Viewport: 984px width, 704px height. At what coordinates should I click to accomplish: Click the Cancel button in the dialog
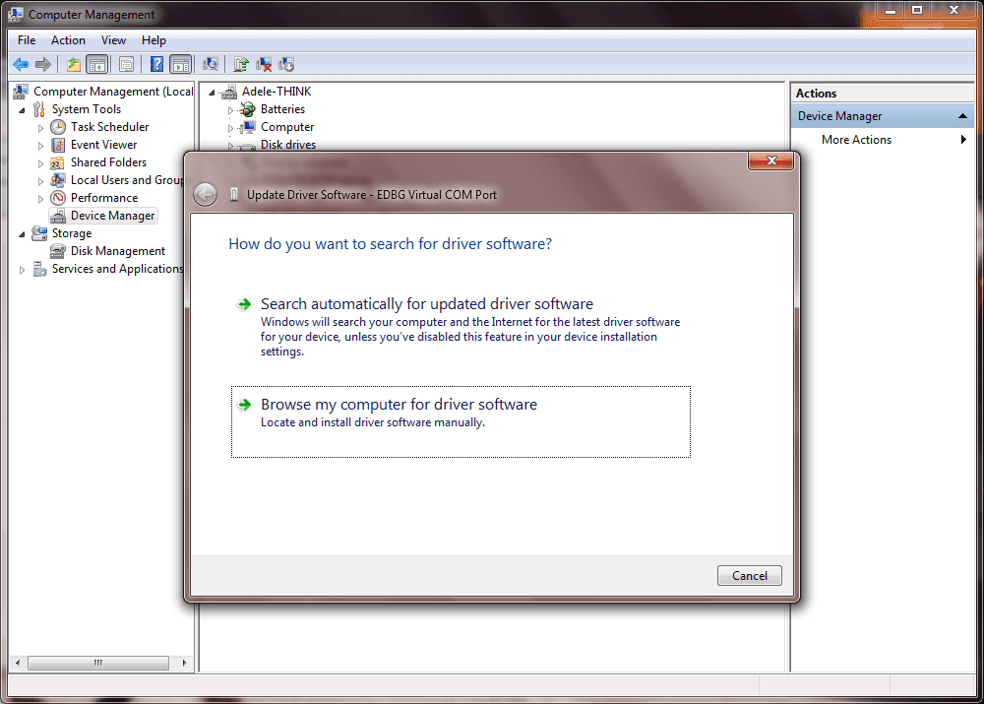(750, 576)
